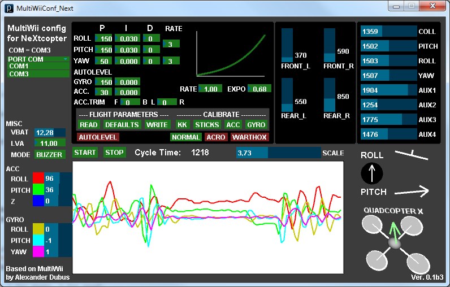Click the GYRO calibrate button
Image resolution: width=450 pixels, height=287 pixels.
(x=256, y=125)
